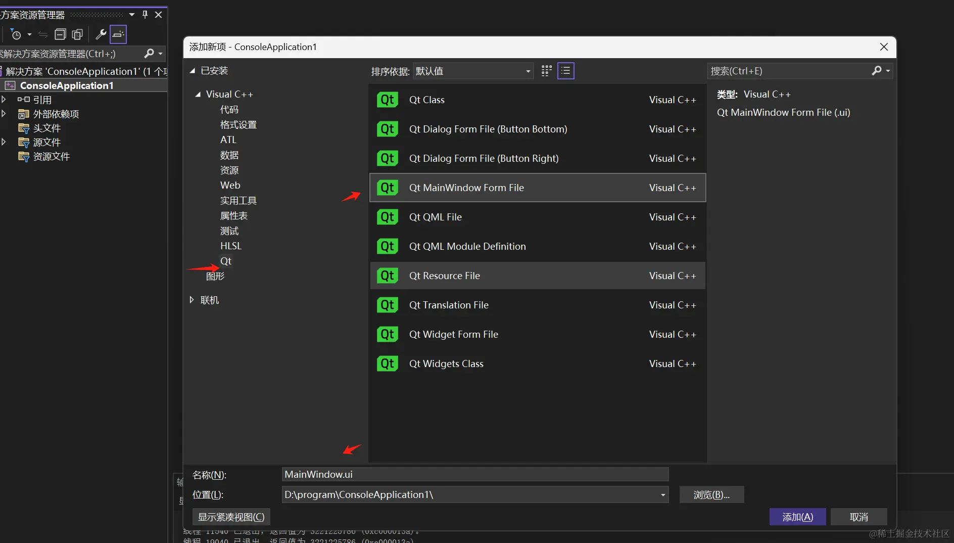Open the location path dropdown
Viewport: 954px width, 543px height.
[662, 494]
